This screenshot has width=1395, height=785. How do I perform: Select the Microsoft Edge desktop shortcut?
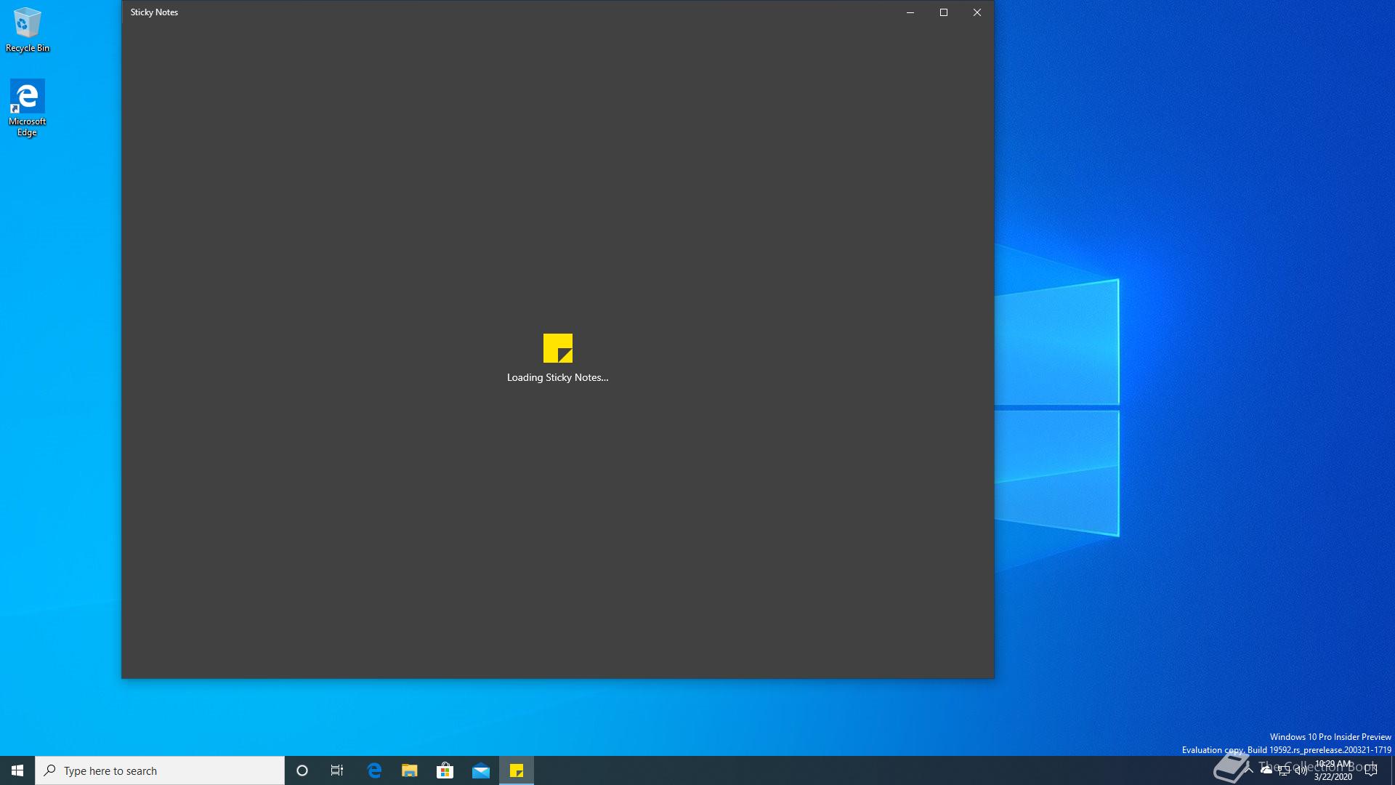(x=27, y=108)
